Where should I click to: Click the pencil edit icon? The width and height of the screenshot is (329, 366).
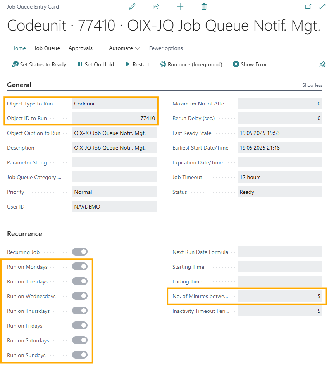[132, 7]
